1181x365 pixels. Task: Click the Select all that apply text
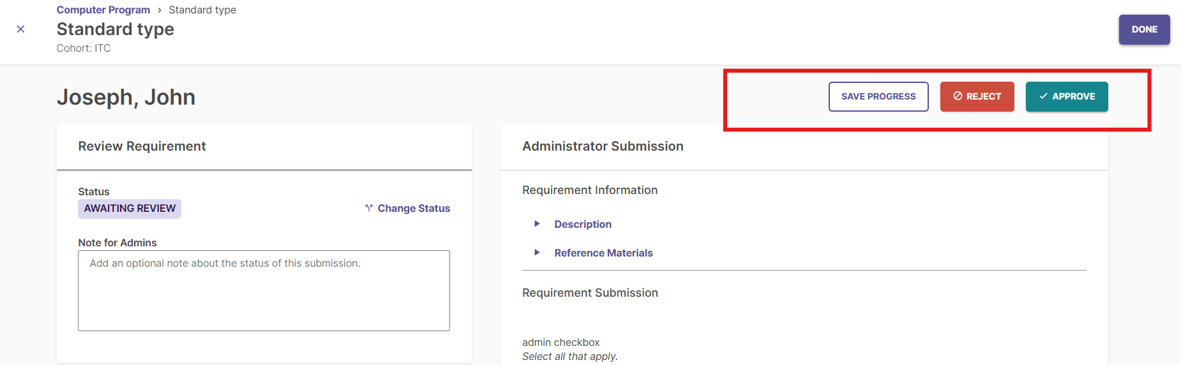coord(570,356)
